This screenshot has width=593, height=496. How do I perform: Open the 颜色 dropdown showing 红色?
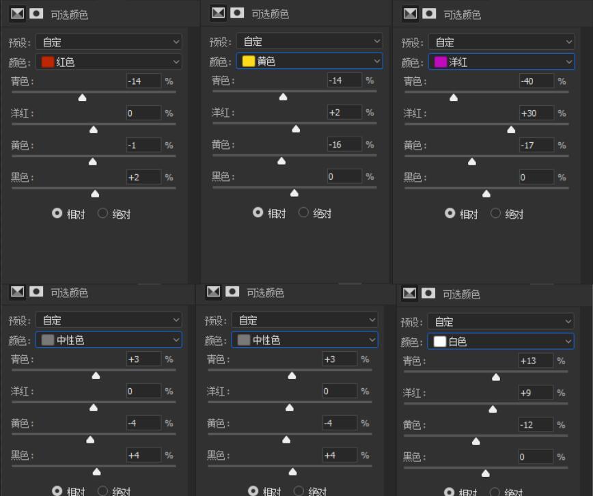pyautogui.click(x=109, y=62)
